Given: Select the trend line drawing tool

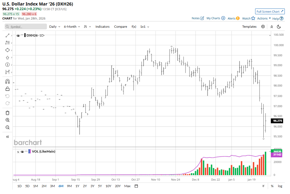Looking at the screenshot, I should 7,35.
